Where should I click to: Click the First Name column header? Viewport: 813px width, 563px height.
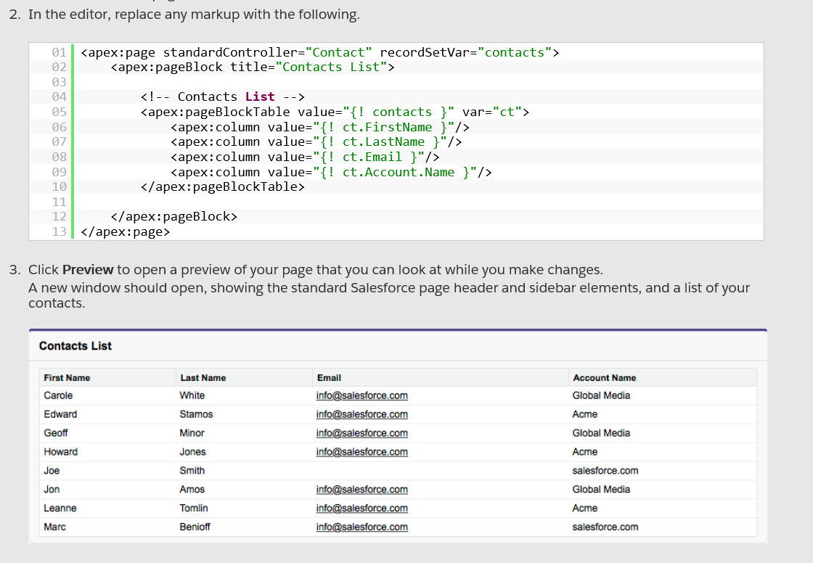click(x=67, y=378)
